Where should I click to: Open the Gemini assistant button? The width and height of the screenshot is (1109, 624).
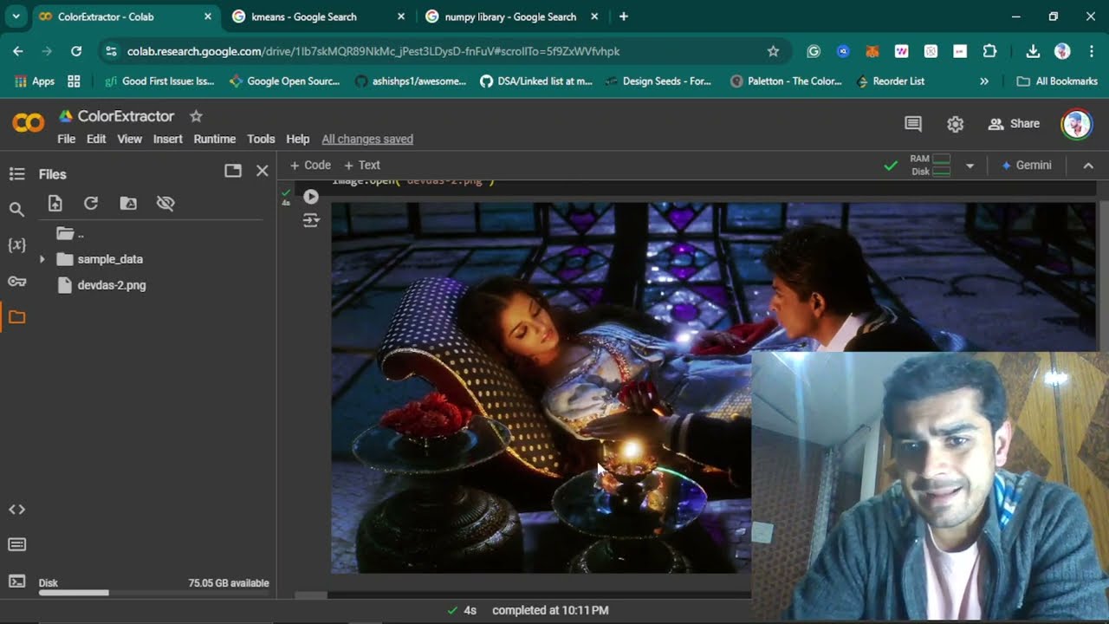pos(1026,165)
